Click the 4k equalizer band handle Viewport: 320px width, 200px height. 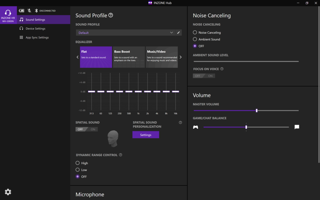coord(157,92)
